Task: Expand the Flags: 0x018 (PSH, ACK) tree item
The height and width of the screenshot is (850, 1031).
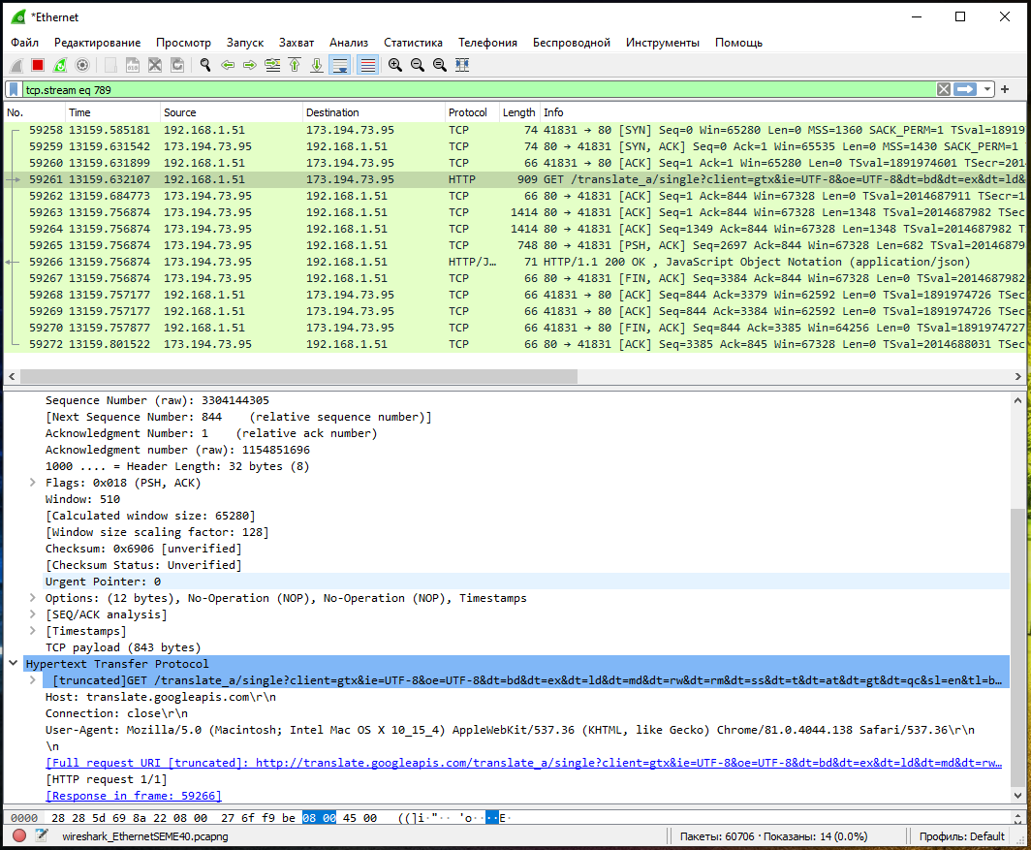Action: pos(34,483)
